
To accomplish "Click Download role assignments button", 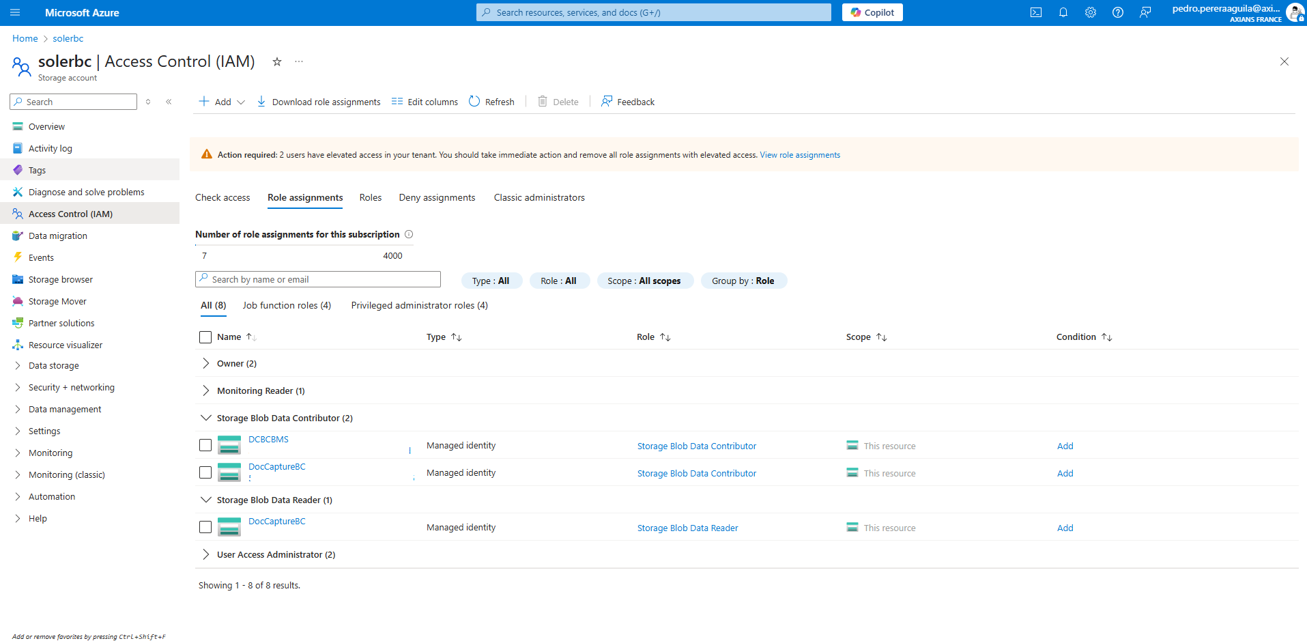I will pos(319,102).
